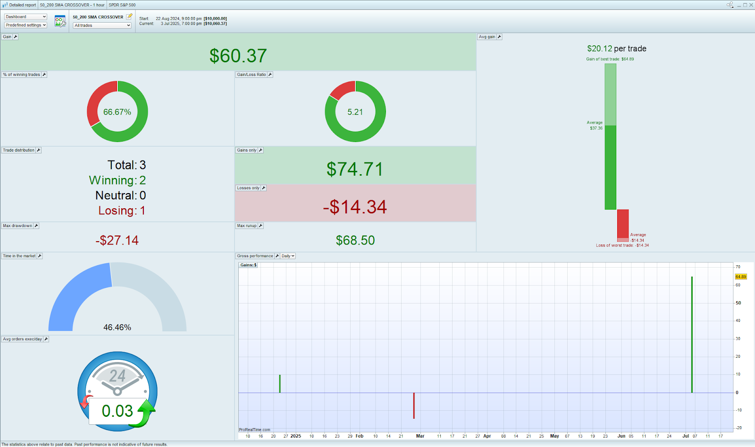Open Max runup widget settings wrench

260,226
